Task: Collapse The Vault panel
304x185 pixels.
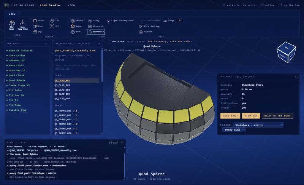Action: click(x=46, y=43)
